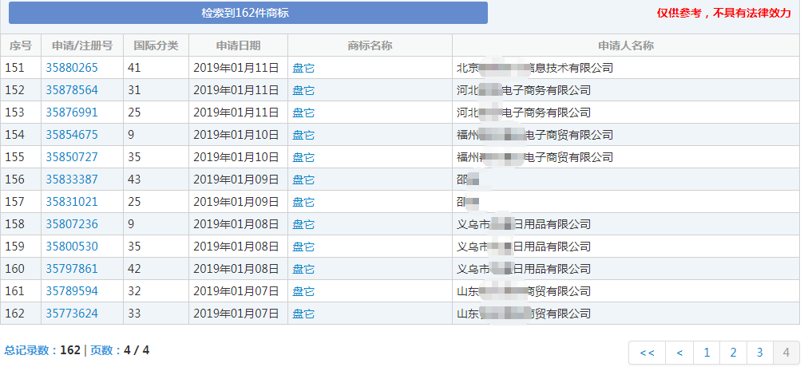The image size is (804, 367).
Task: Open registration number 35854675
Action: [x=72, y=135]
